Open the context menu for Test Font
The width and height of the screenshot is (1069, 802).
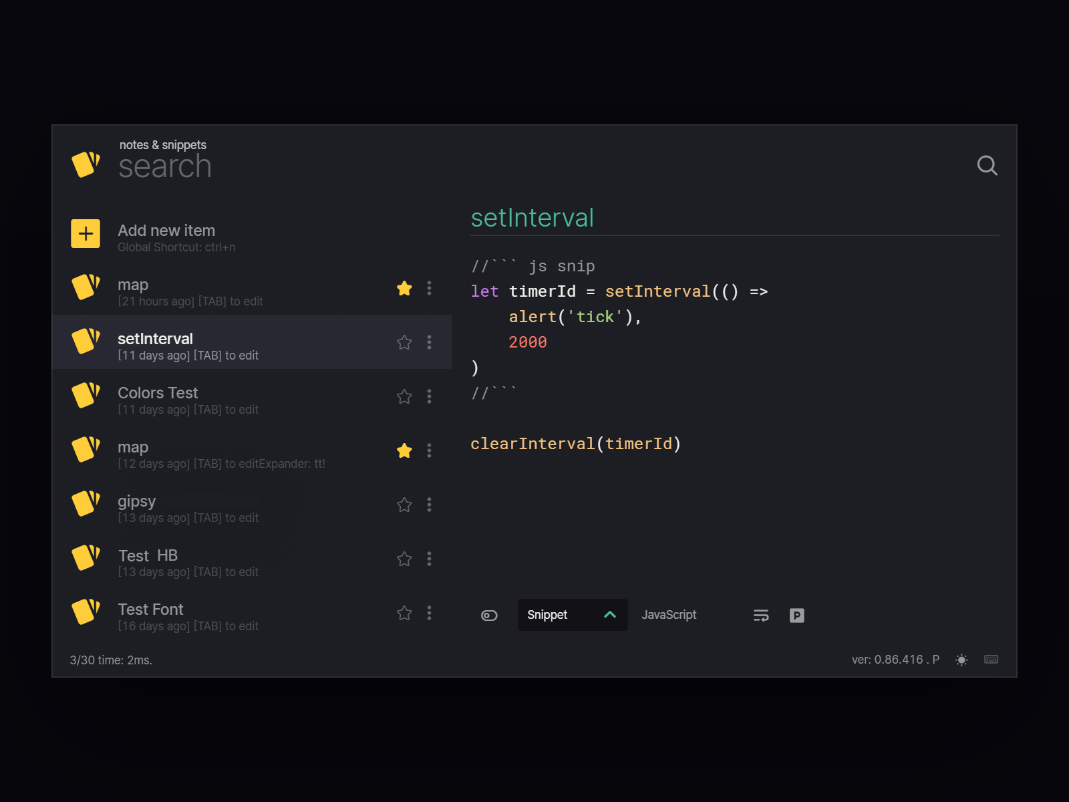point(430,613)
